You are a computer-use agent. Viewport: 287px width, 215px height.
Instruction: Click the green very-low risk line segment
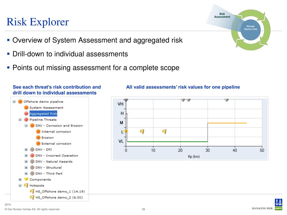click(x=167, y=141)
